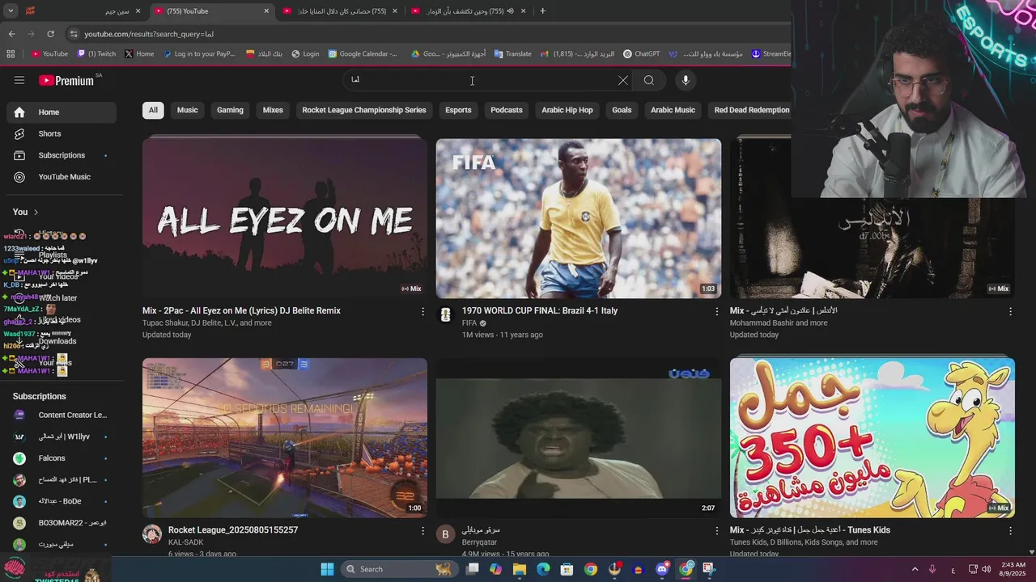Viewport: 1036px width, 582px height.
Task: Open YouTube Music in sidebar
Action: pos(62,177)
